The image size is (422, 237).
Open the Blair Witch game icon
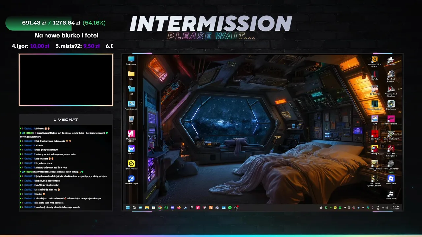click(x=375, y=135)
